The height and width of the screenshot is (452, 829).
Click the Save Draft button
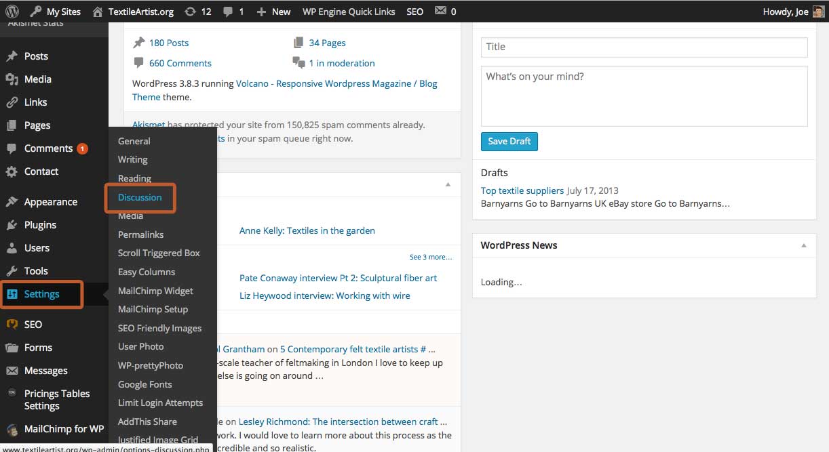[509, 141]
